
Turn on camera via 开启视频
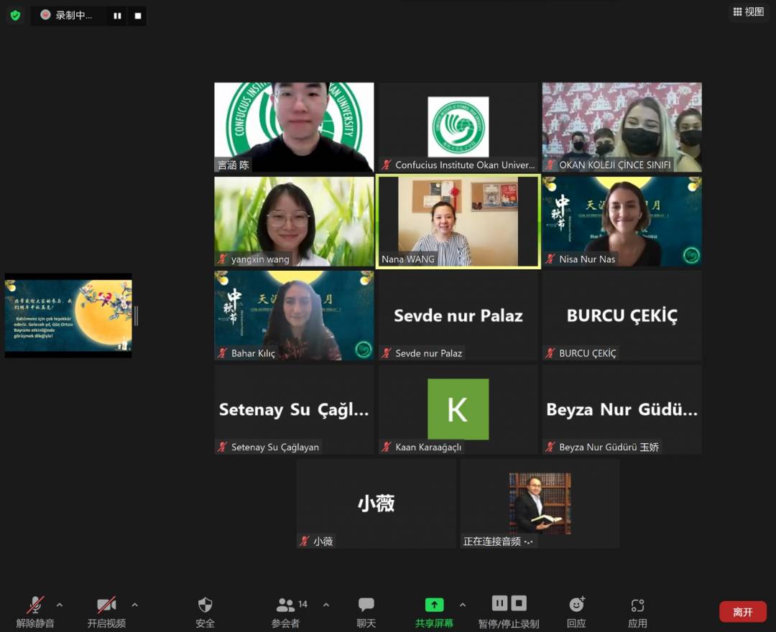106,611
